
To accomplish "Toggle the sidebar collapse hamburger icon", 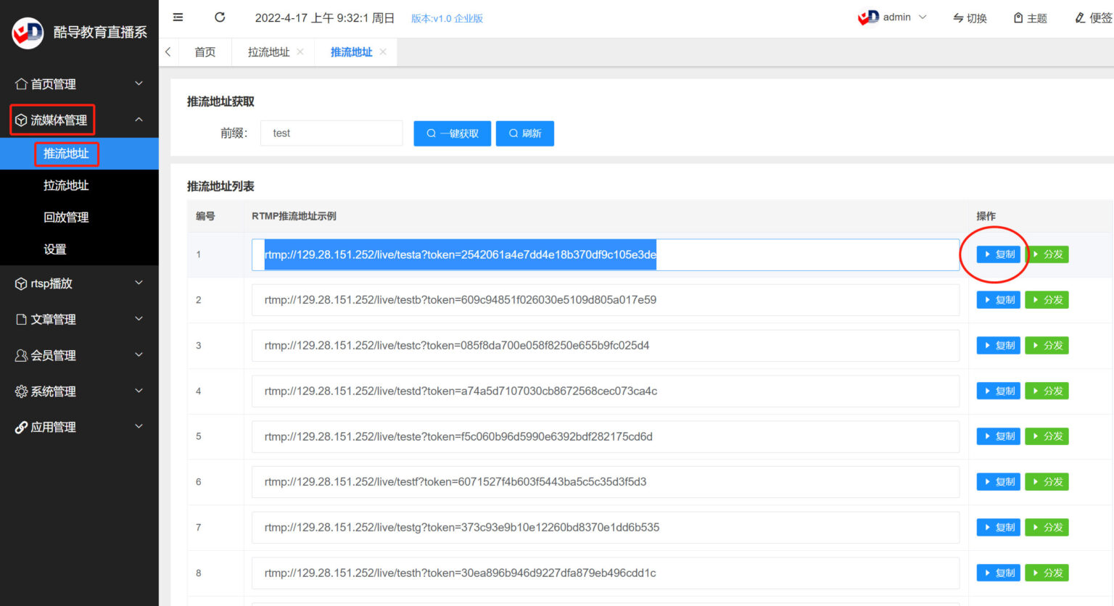I will [178, 17].
